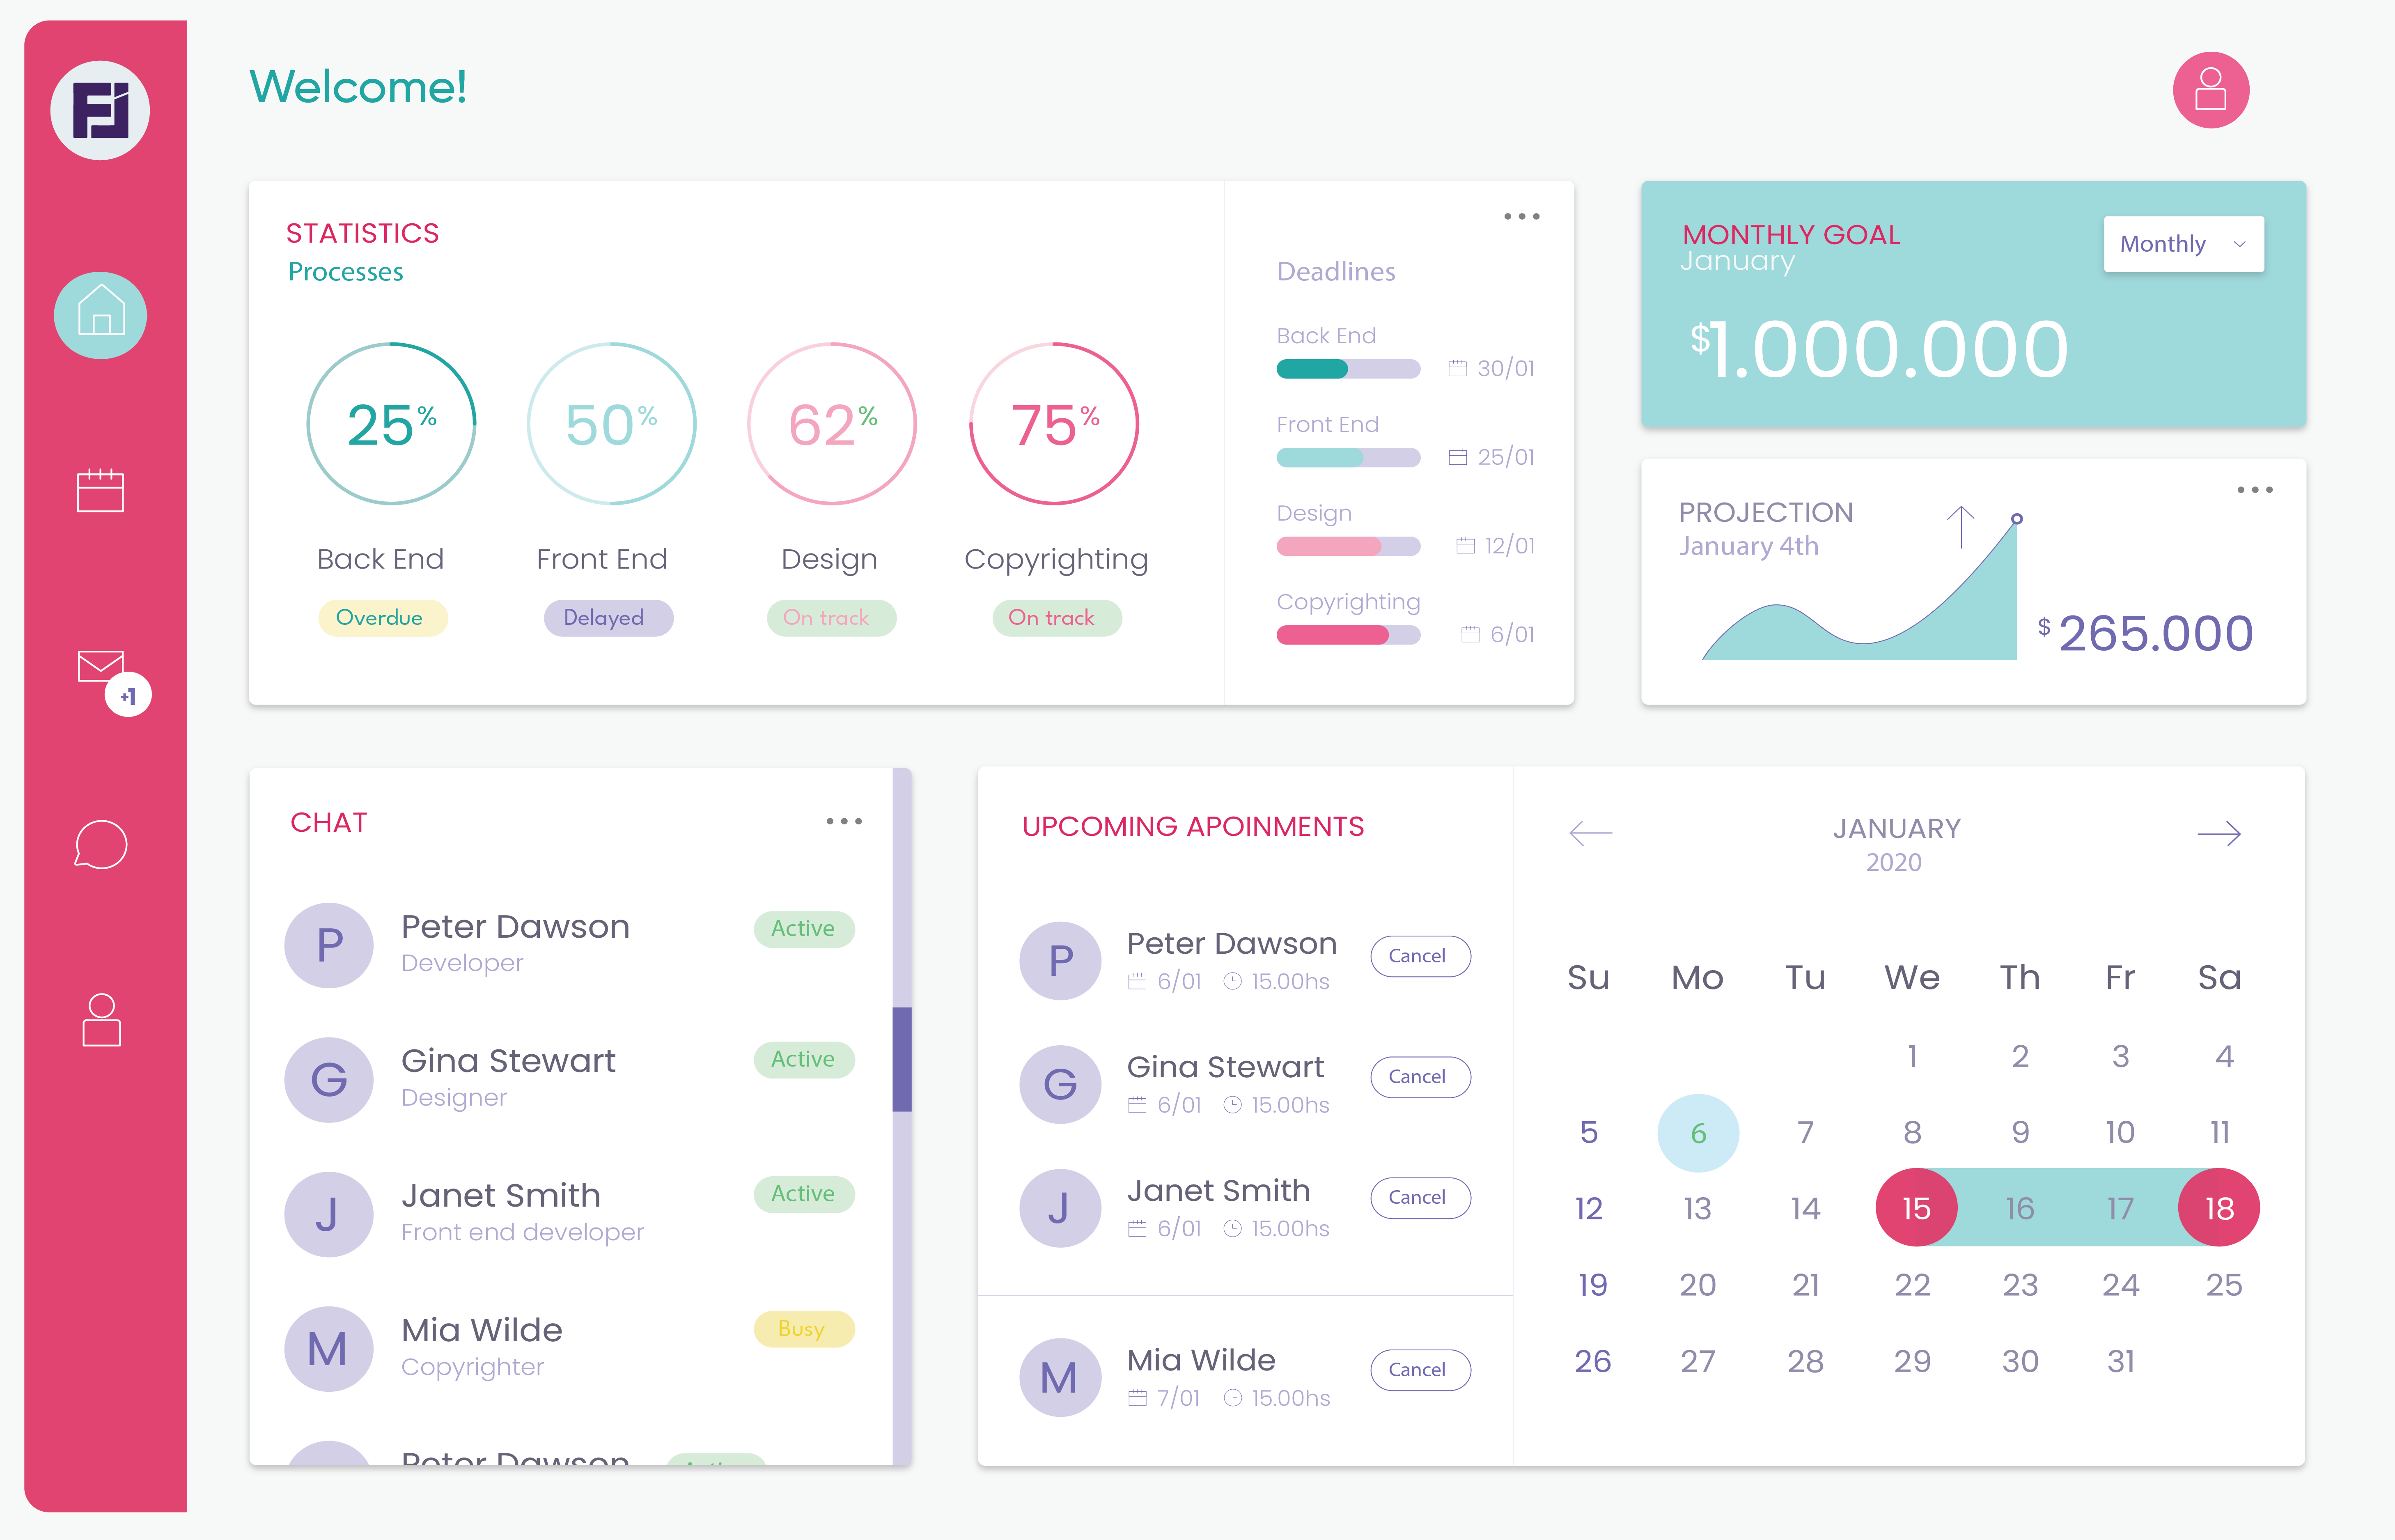
Task: Cancel Gina Stewart's appointment
Action: (x=1420, y=1077)
